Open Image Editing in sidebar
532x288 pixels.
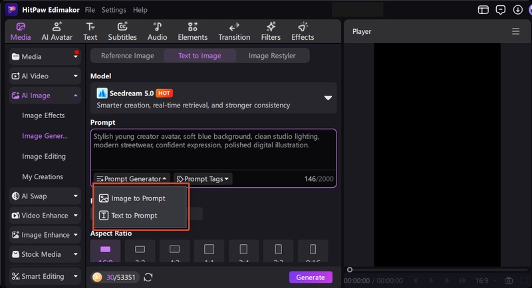44,157
